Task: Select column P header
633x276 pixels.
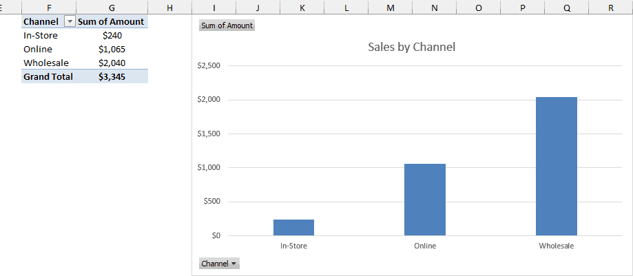Action: 523,8
